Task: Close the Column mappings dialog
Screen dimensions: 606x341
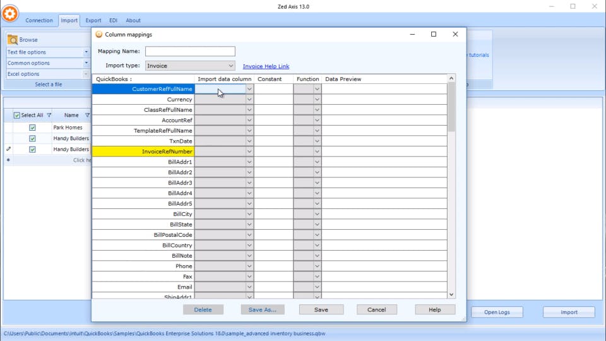Action: pos(455,34)
